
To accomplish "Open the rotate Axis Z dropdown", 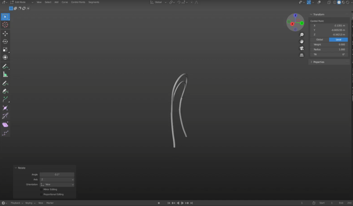I will pyautogui.click(x=57, y=180).
